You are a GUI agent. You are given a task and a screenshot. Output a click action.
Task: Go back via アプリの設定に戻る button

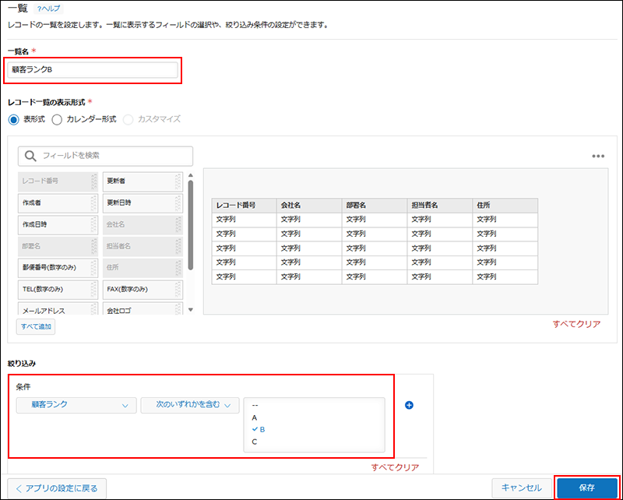57,488
